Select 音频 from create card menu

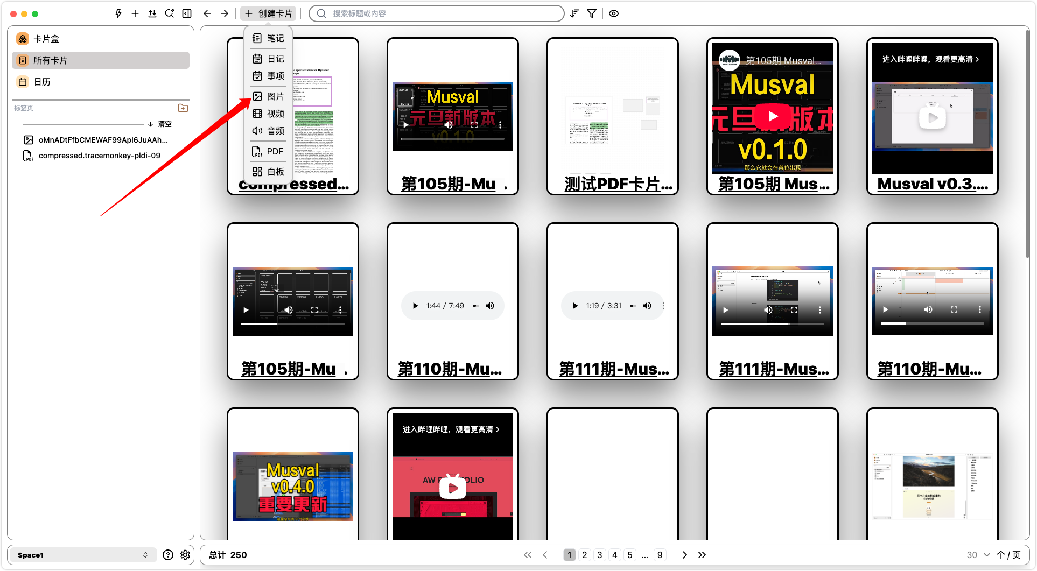tap(268, 131)
